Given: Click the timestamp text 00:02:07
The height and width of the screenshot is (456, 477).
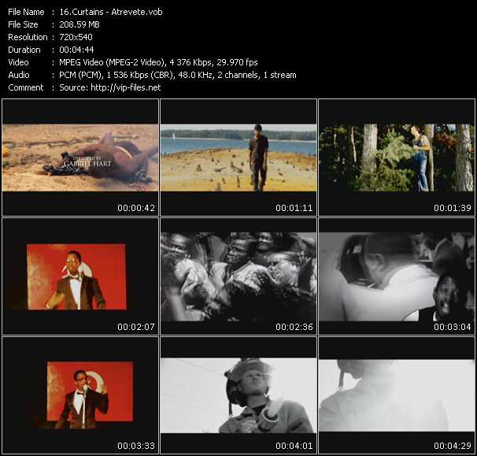Looking at the screenshot, I should tap(136, 327).
